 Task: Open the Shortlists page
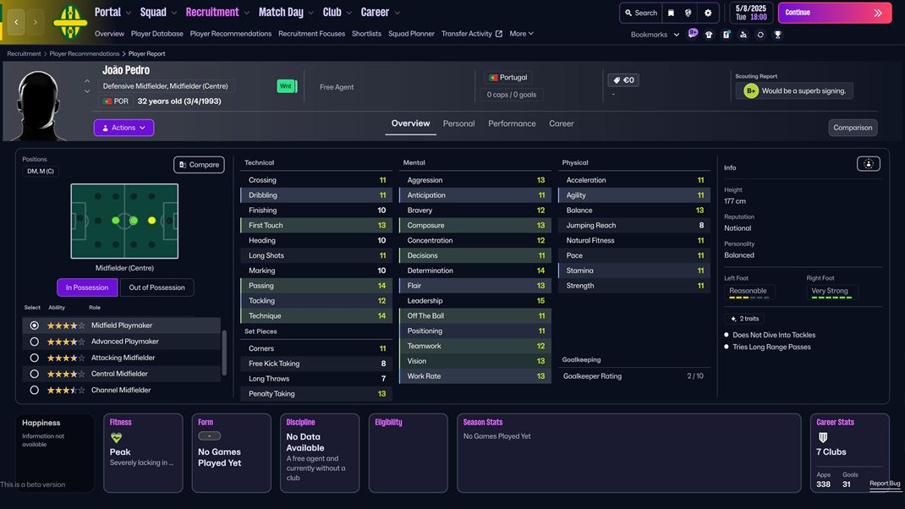point(365,34)
